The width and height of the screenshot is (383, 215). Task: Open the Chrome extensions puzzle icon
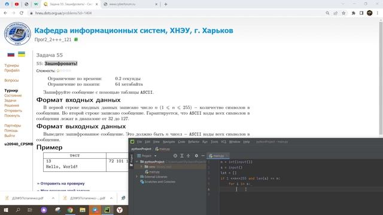[354, 13]
